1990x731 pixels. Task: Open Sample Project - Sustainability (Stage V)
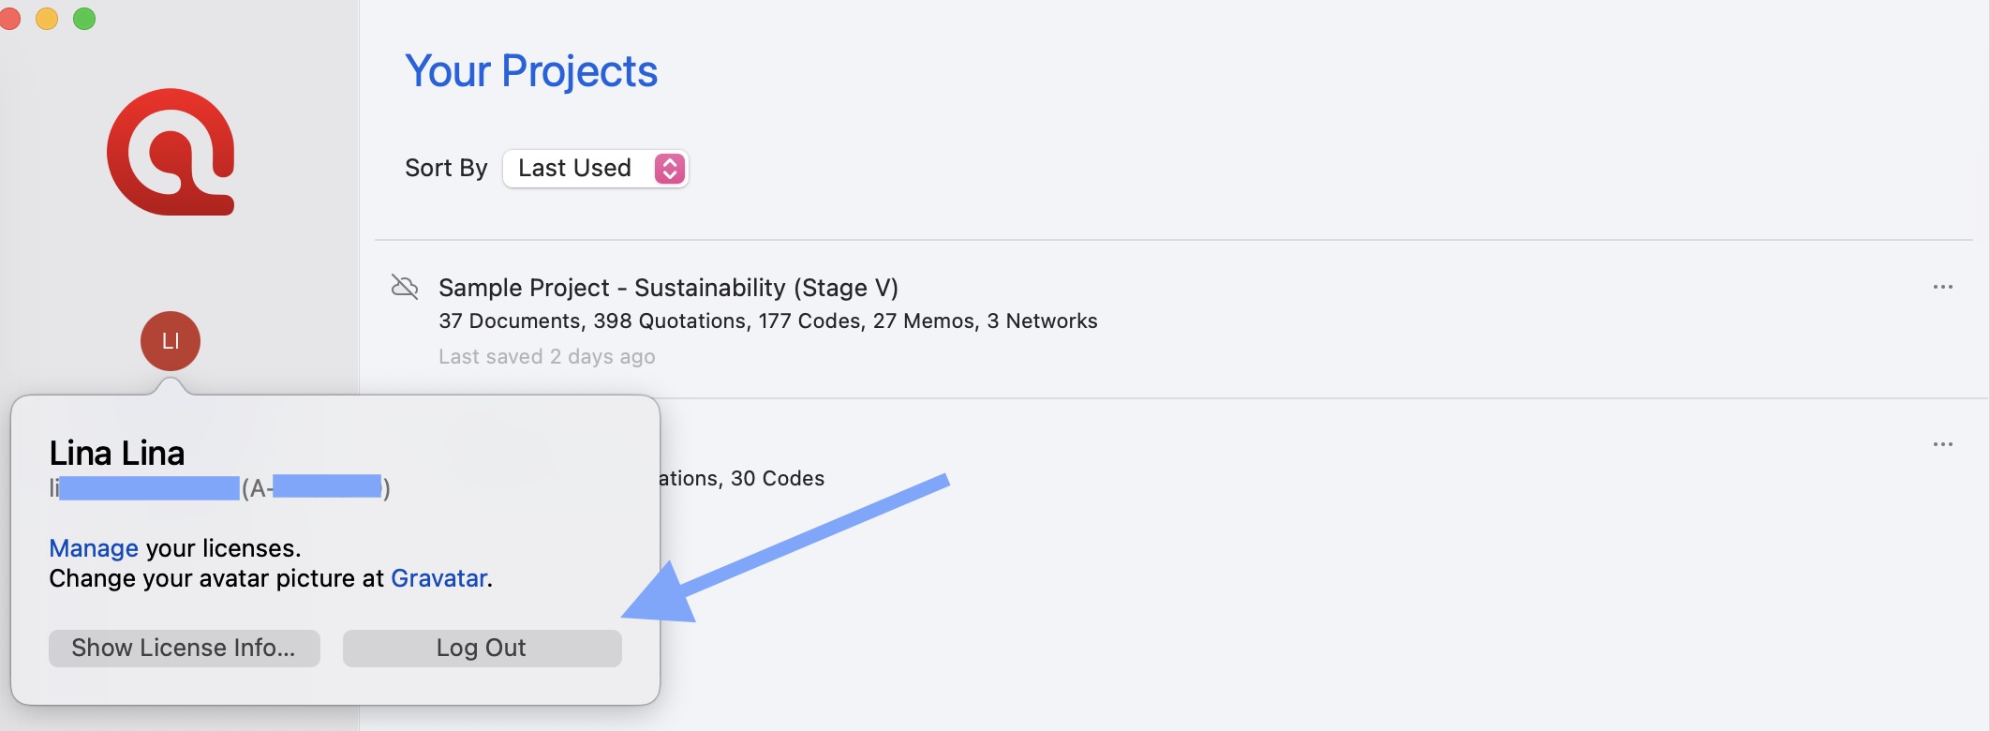pos(668,288)
